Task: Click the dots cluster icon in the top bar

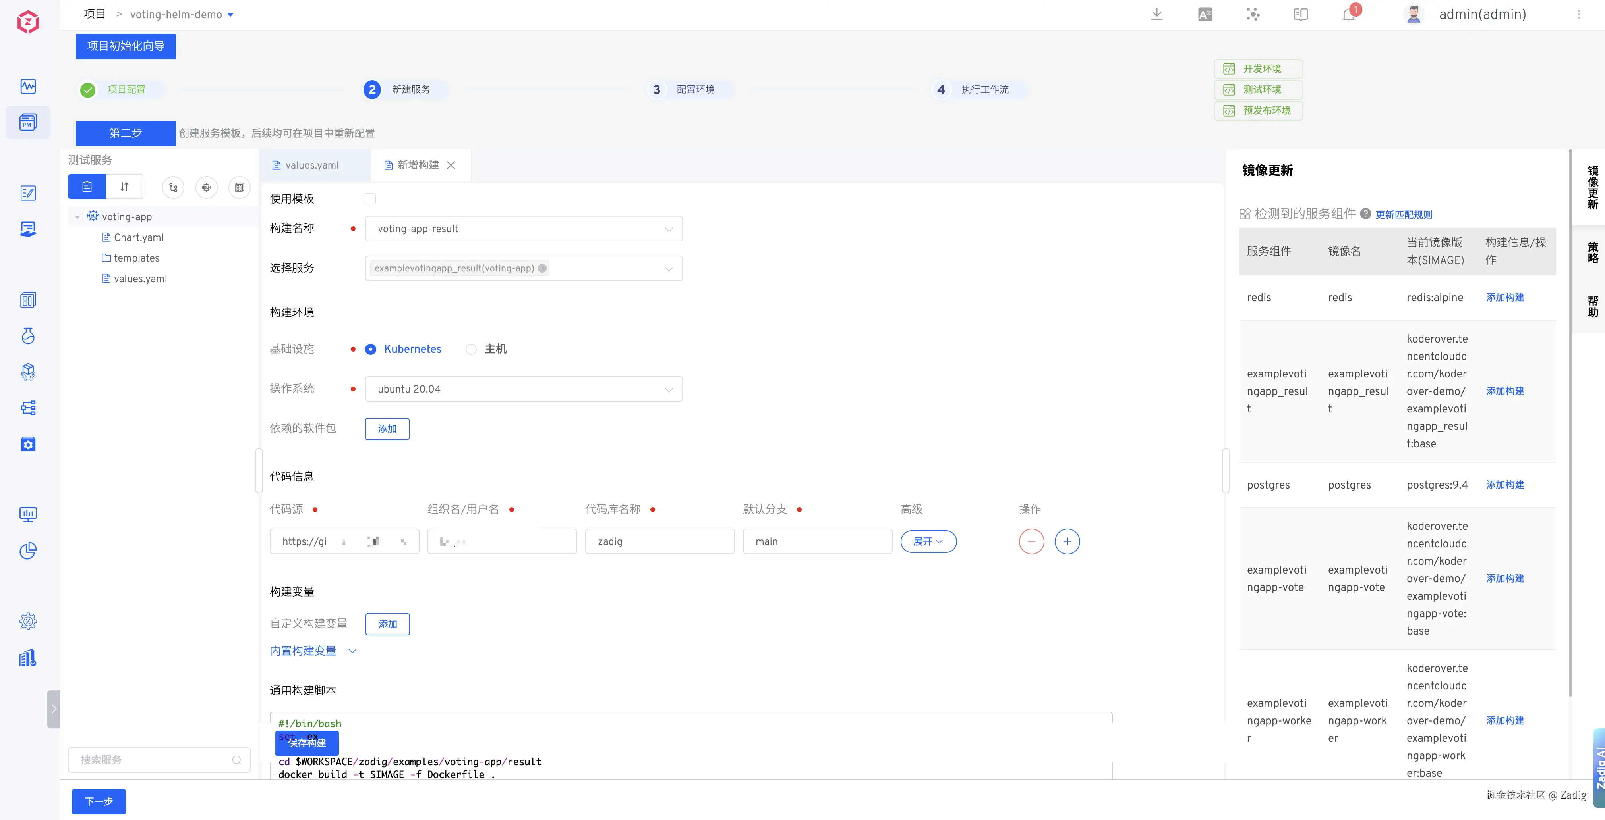Action: (x=1253, y=14)
